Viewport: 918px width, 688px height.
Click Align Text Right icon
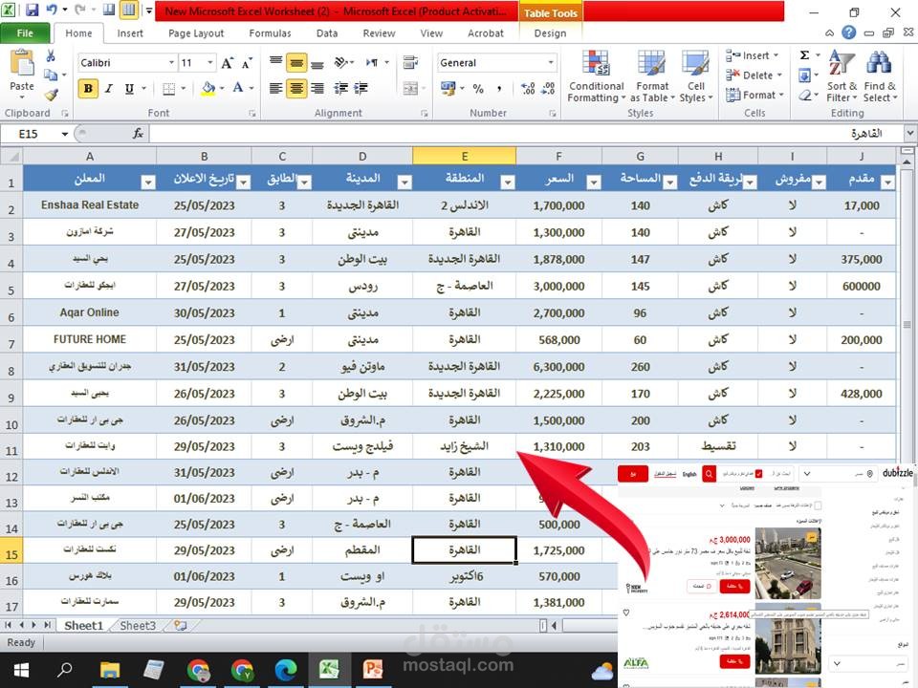coord(317,88)
